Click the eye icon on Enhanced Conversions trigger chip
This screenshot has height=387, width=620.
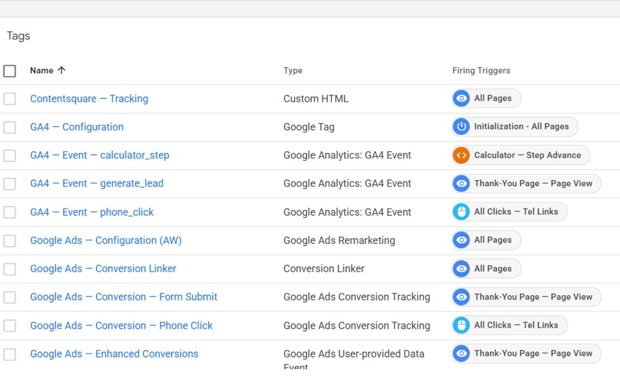(x=461, y=353)
